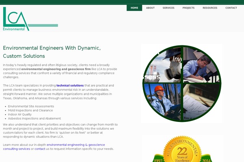Click the 22 Years of Excellence gold badge
244x162 pixels.
[x=182, y=149]
